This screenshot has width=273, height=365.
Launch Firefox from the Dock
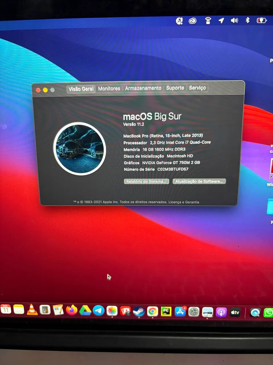72,310
